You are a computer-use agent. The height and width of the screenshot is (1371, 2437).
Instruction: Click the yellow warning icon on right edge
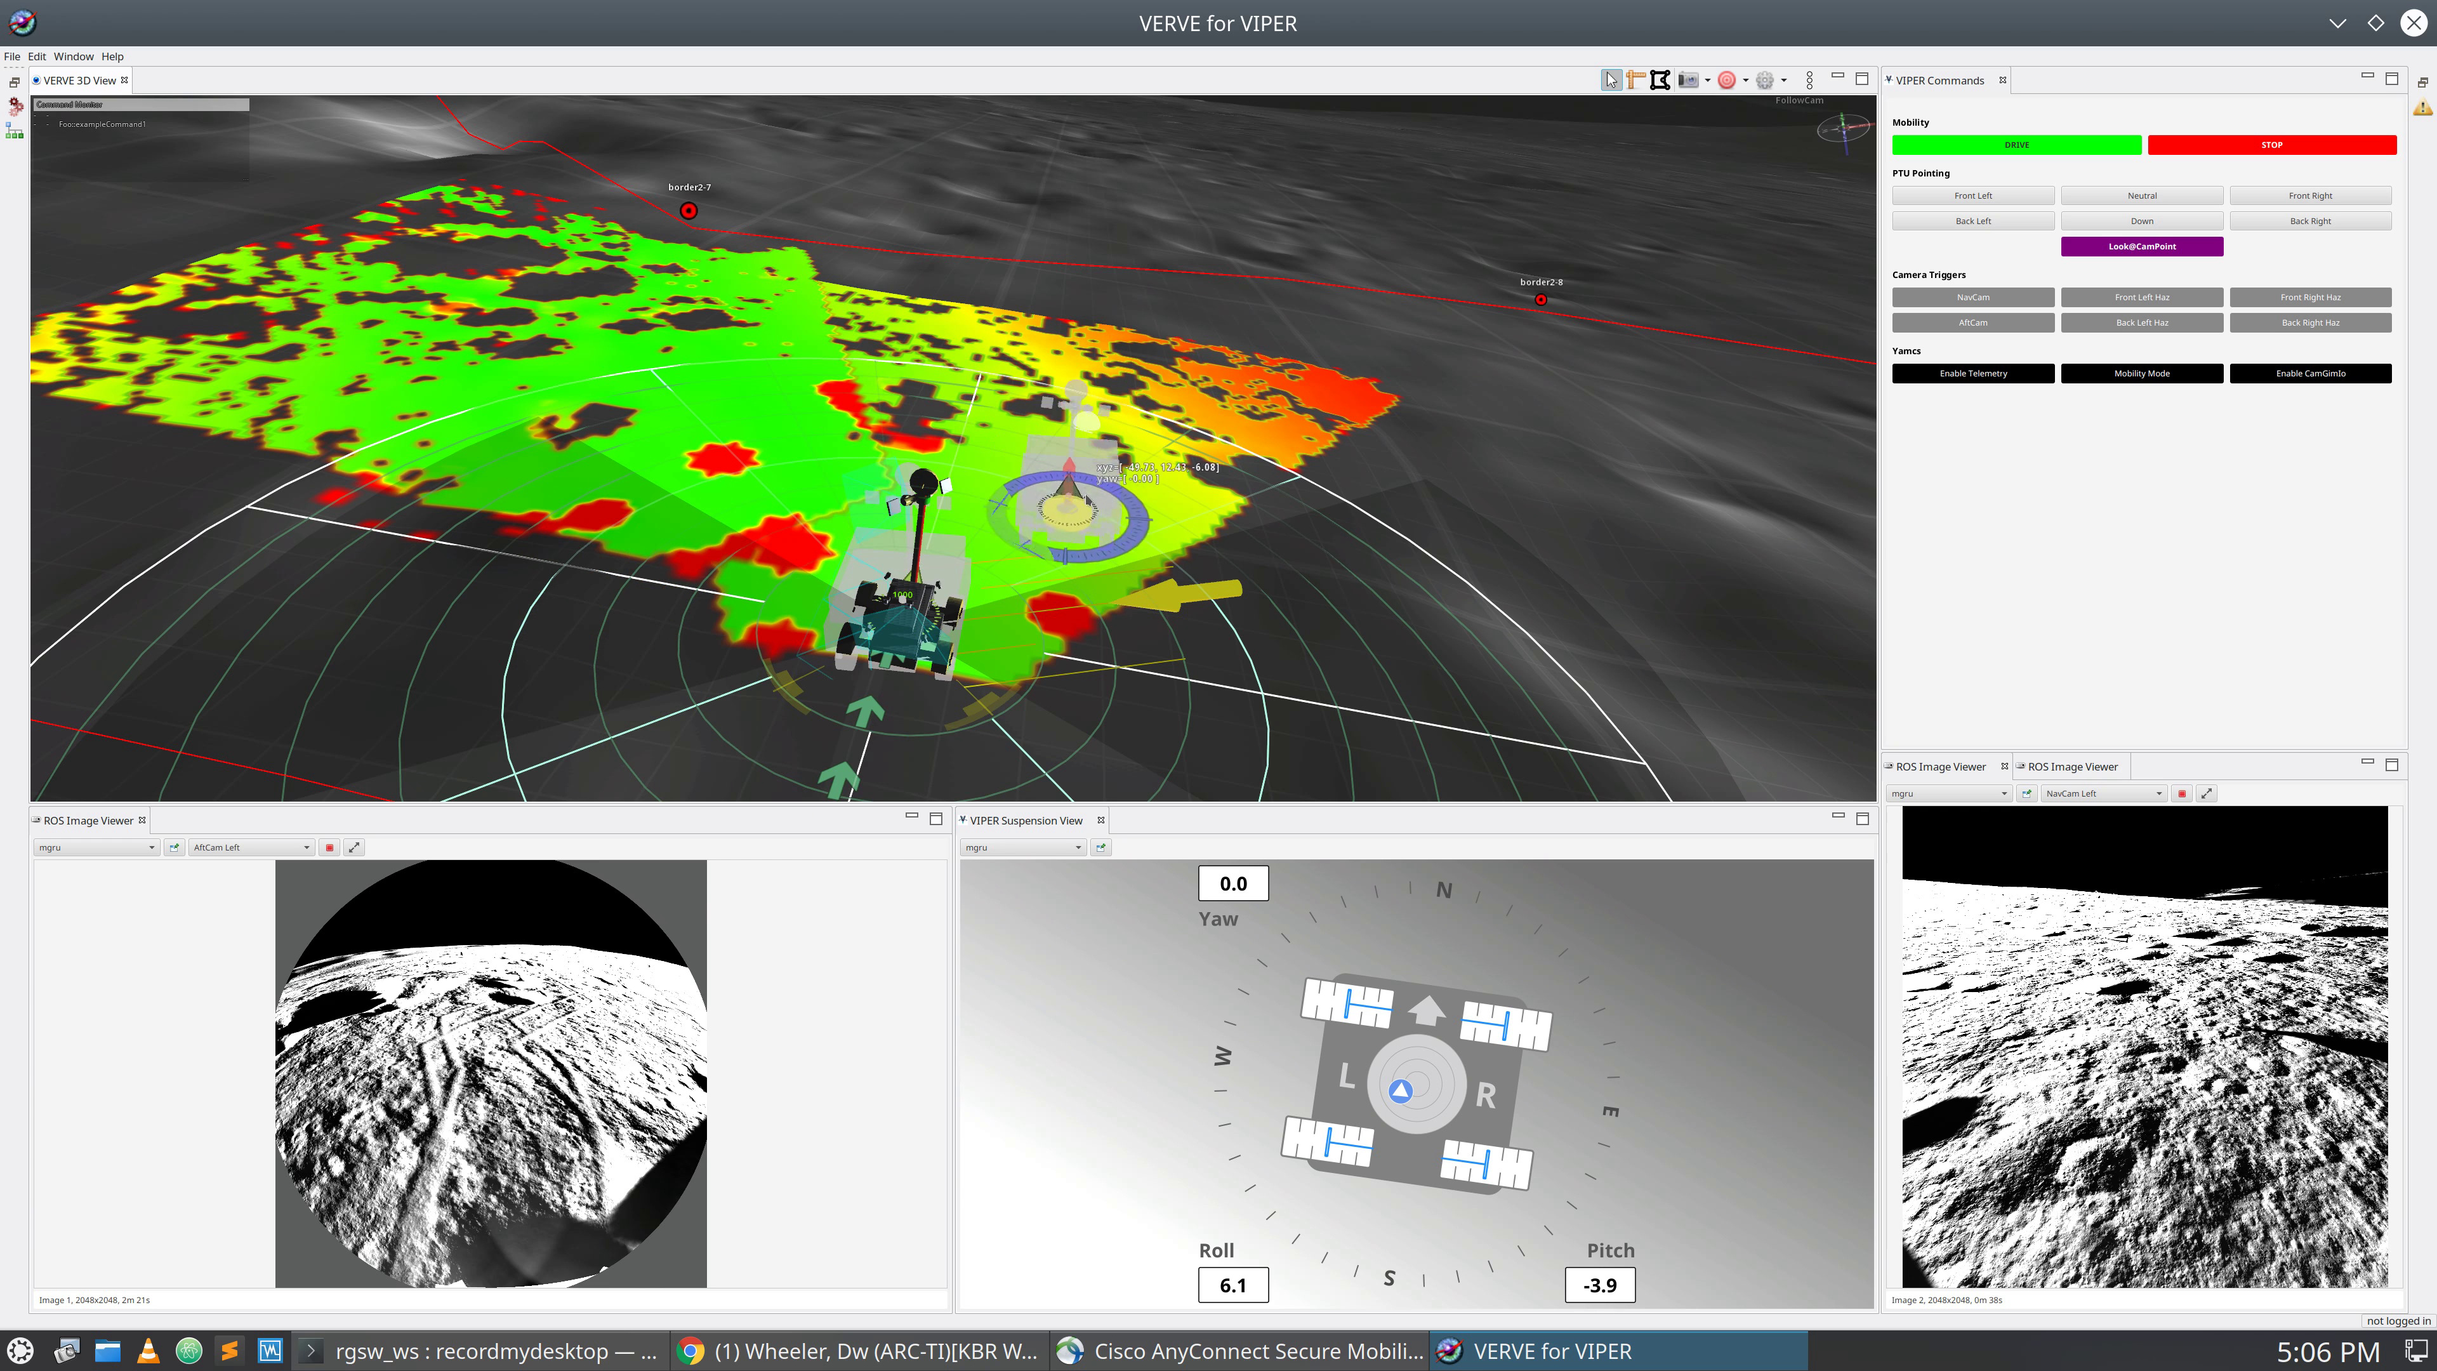(2423, 108)
